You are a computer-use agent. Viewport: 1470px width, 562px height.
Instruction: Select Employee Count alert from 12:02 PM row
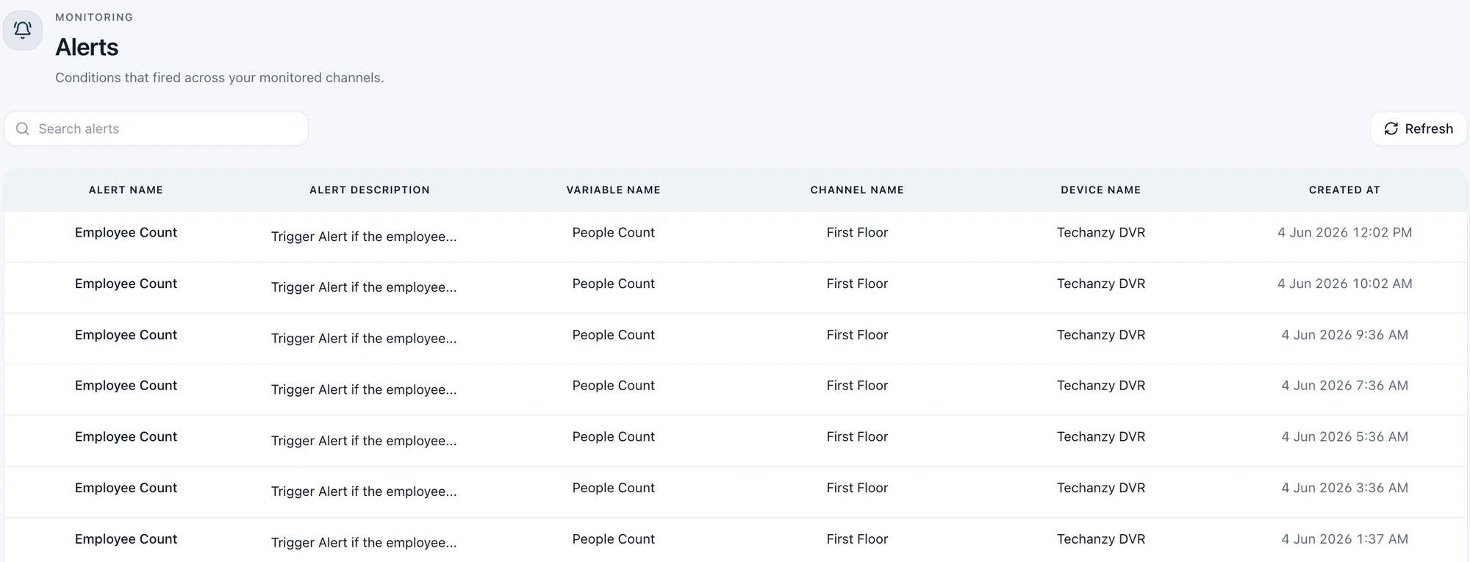tap(126, 232)
